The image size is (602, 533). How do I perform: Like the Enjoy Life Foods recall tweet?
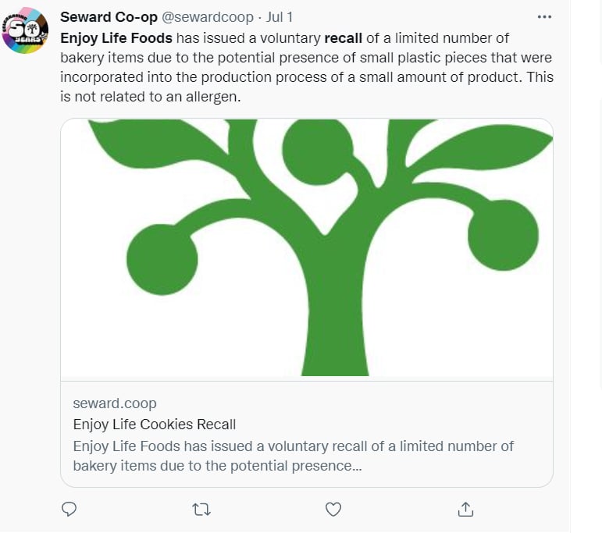coord(333,509)
